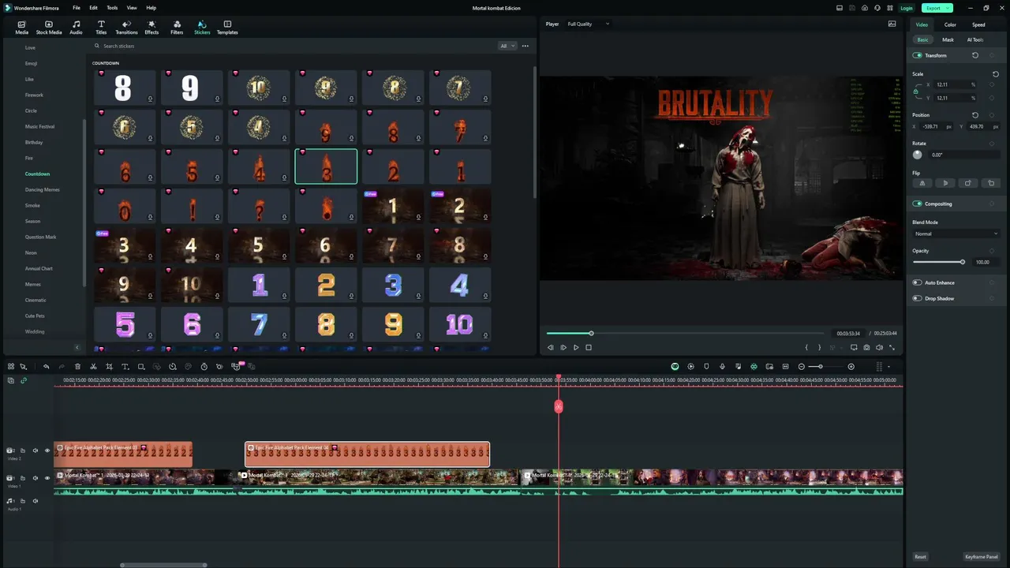This screenshot has width=1010, height=568.
Task: Open the Keyframe Panel
Action: [x=982, y=557]
